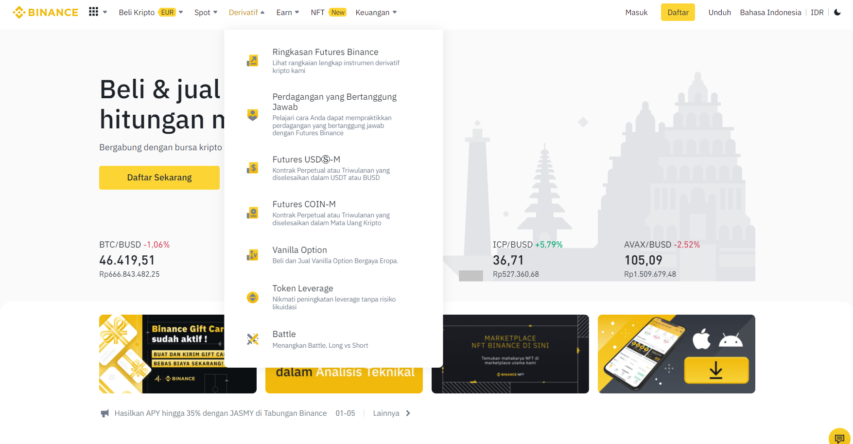Click the Masuk login link
Image resolution: width=853 pixels, height=444 pixels.
636,12
